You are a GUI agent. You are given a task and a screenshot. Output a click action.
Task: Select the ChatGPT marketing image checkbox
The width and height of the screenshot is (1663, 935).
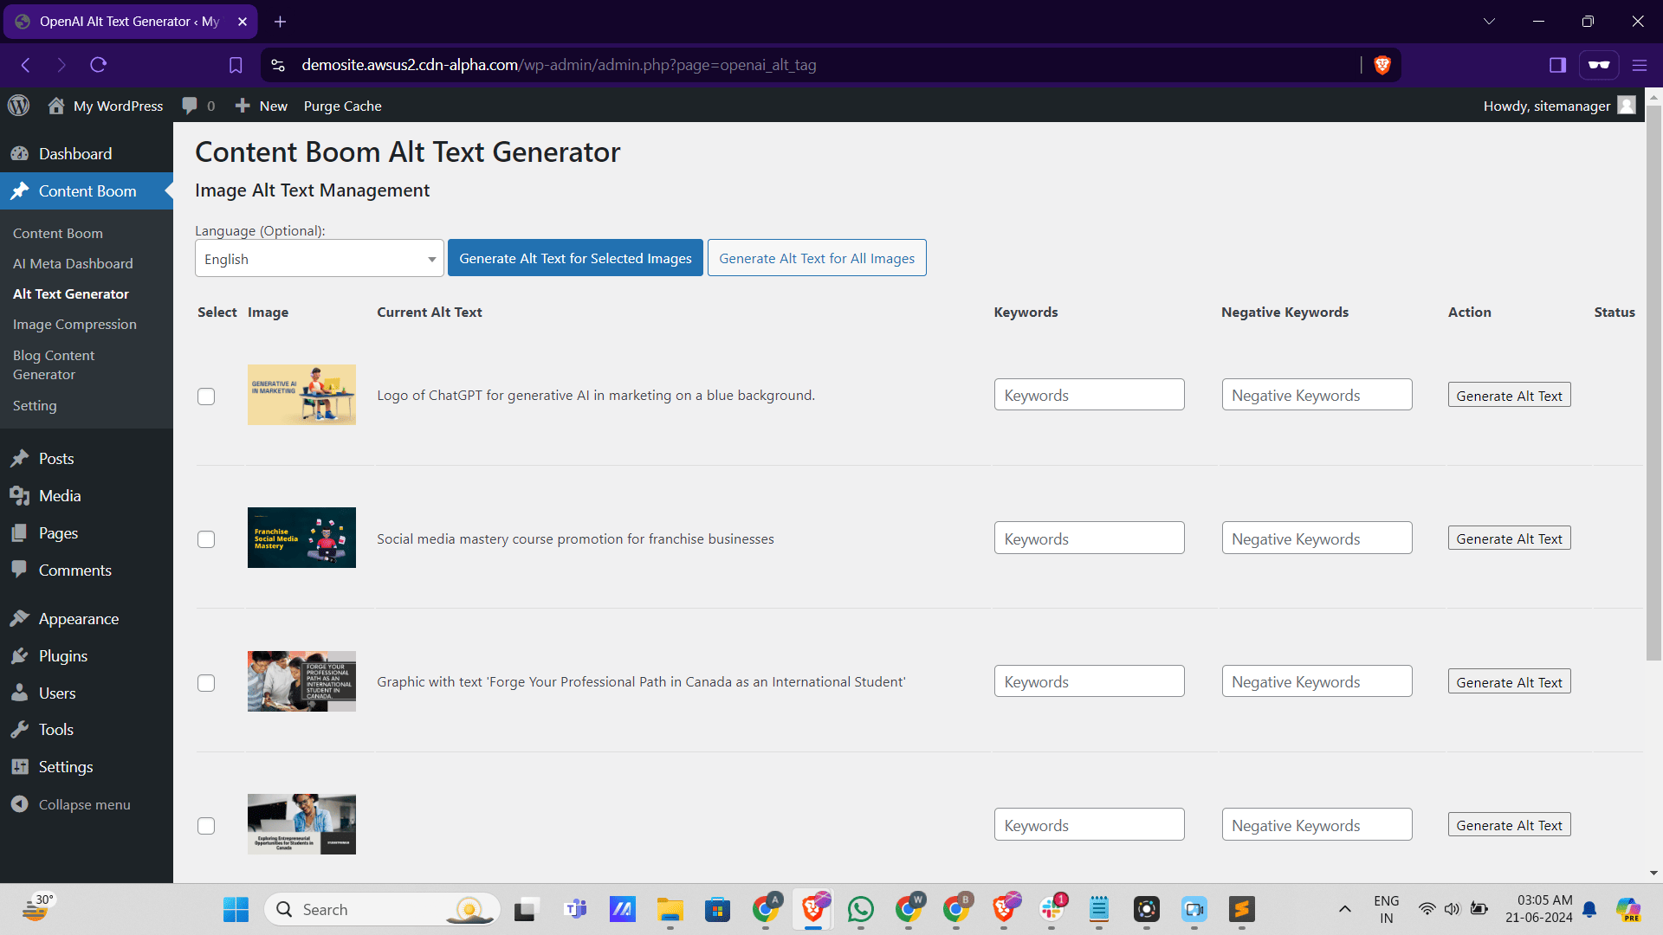[206, 397]
